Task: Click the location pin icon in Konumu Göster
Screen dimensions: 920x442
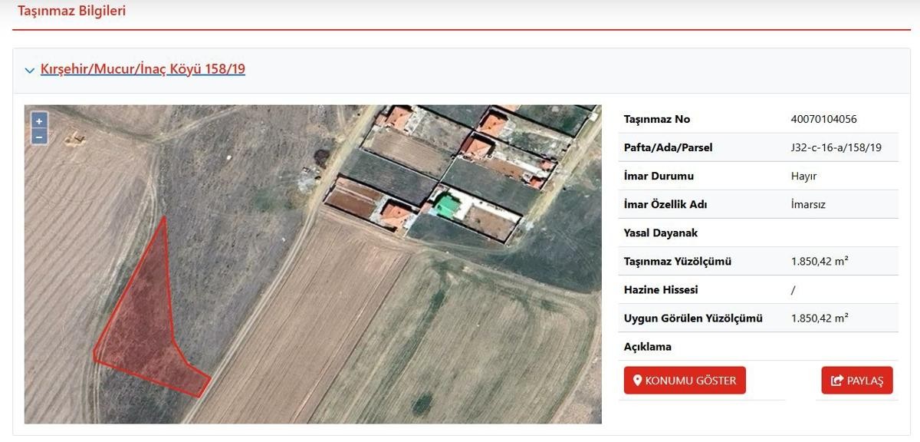Action: pos(637,381)
